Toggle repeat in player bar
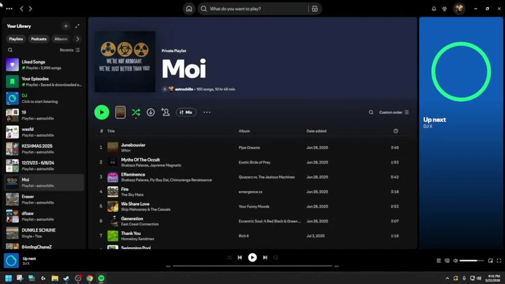 click(x=276, y=258)
